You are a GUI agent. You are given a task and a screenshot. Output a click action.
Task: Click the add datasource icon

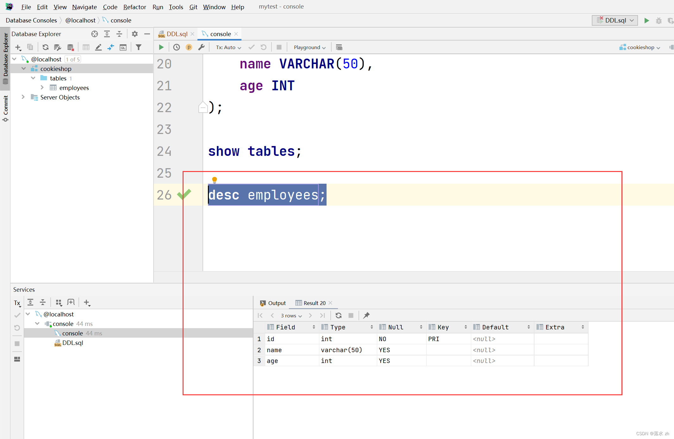(18, 47)
